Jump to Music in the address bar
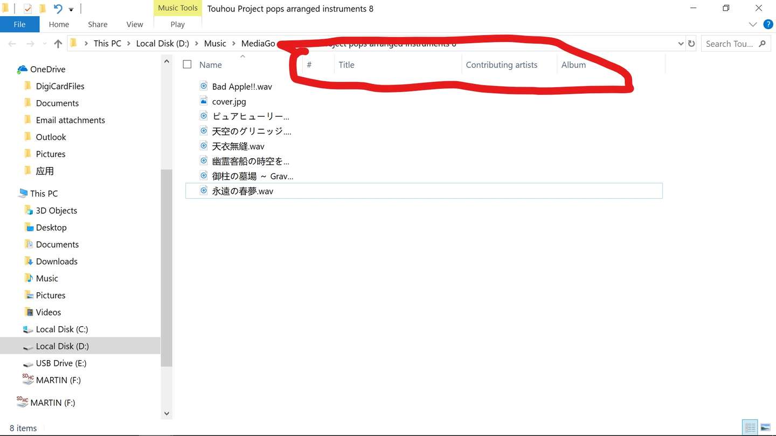The image size is (776, 436). click(215, 44)
